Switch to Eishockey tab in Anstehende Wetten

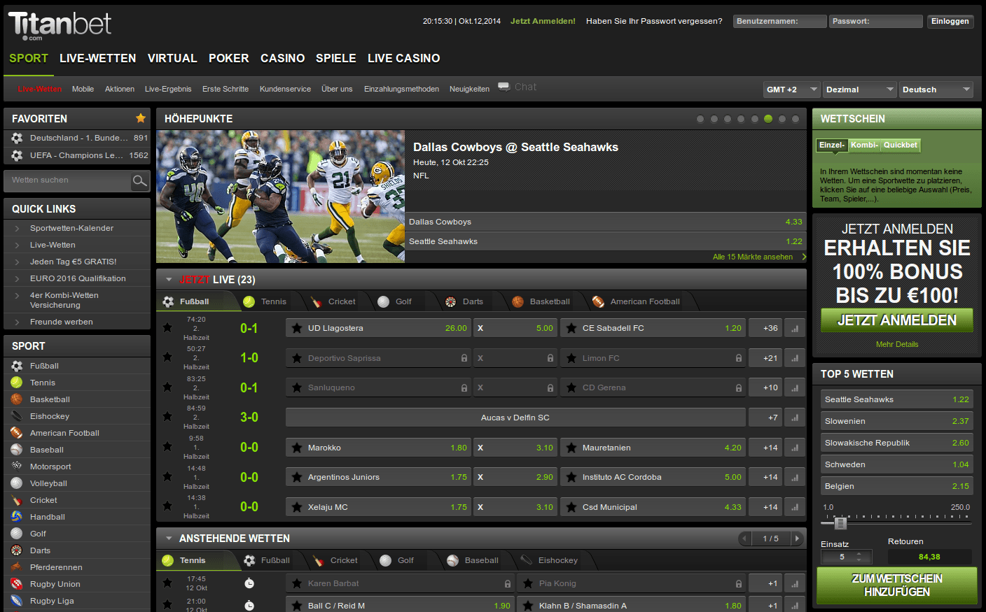(550, 560)
